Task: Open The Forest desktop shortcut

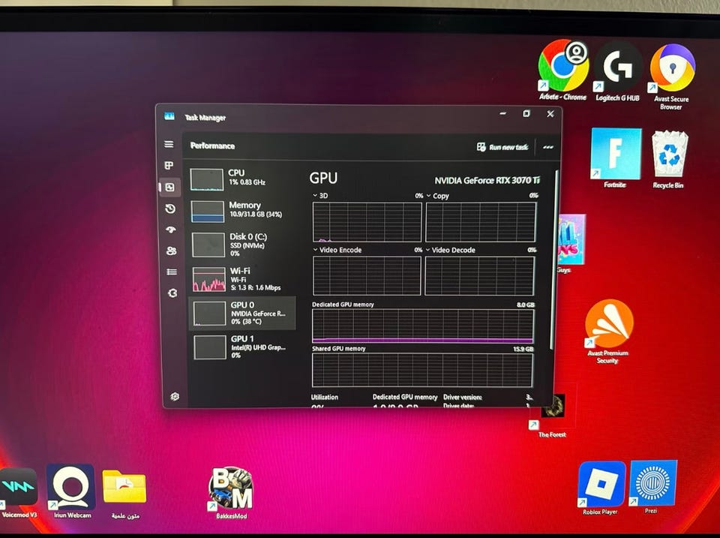Action: pyautogui.click(x=552, y=416)
